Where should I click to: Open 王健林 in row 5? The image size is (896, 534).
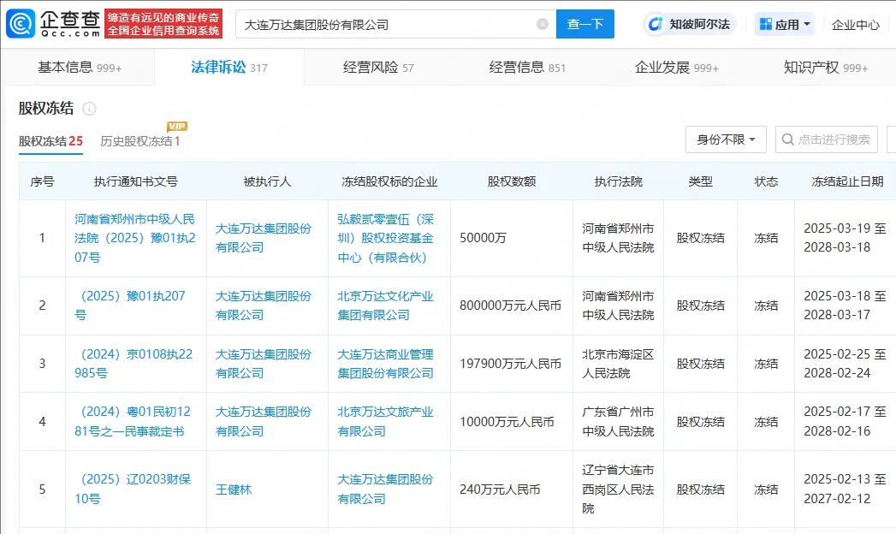234,489
